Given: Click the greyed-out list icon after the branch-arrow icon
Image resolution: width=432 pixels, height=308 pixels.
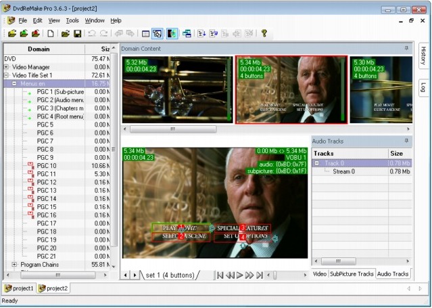Looking at the screenshot, I should pyautogui.click(x=225, y=34).
